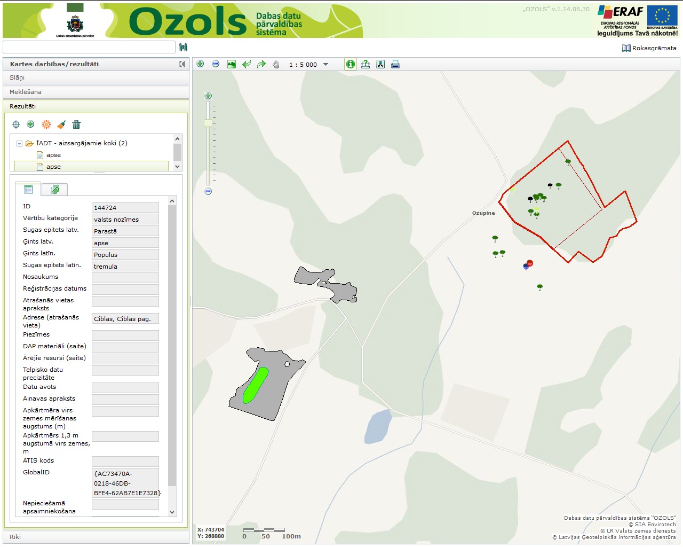This screenshot has width=683, height=547.
Task: Switch to the attachments paperclip tab
Action: point(54,190)
